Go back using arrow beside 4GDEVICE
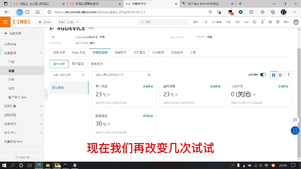 [51, 28]
